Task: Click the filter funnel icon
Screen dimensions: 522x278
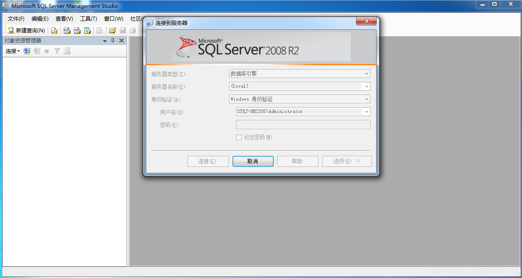Action: tap(57, 51)
